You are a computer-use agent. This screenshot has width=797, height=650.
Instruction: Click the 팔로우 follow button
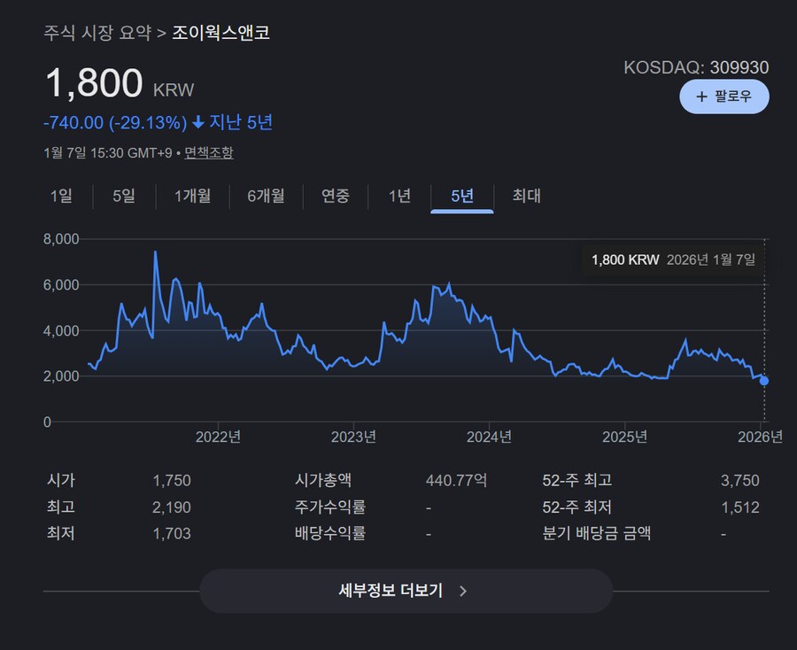click(724, 97)
